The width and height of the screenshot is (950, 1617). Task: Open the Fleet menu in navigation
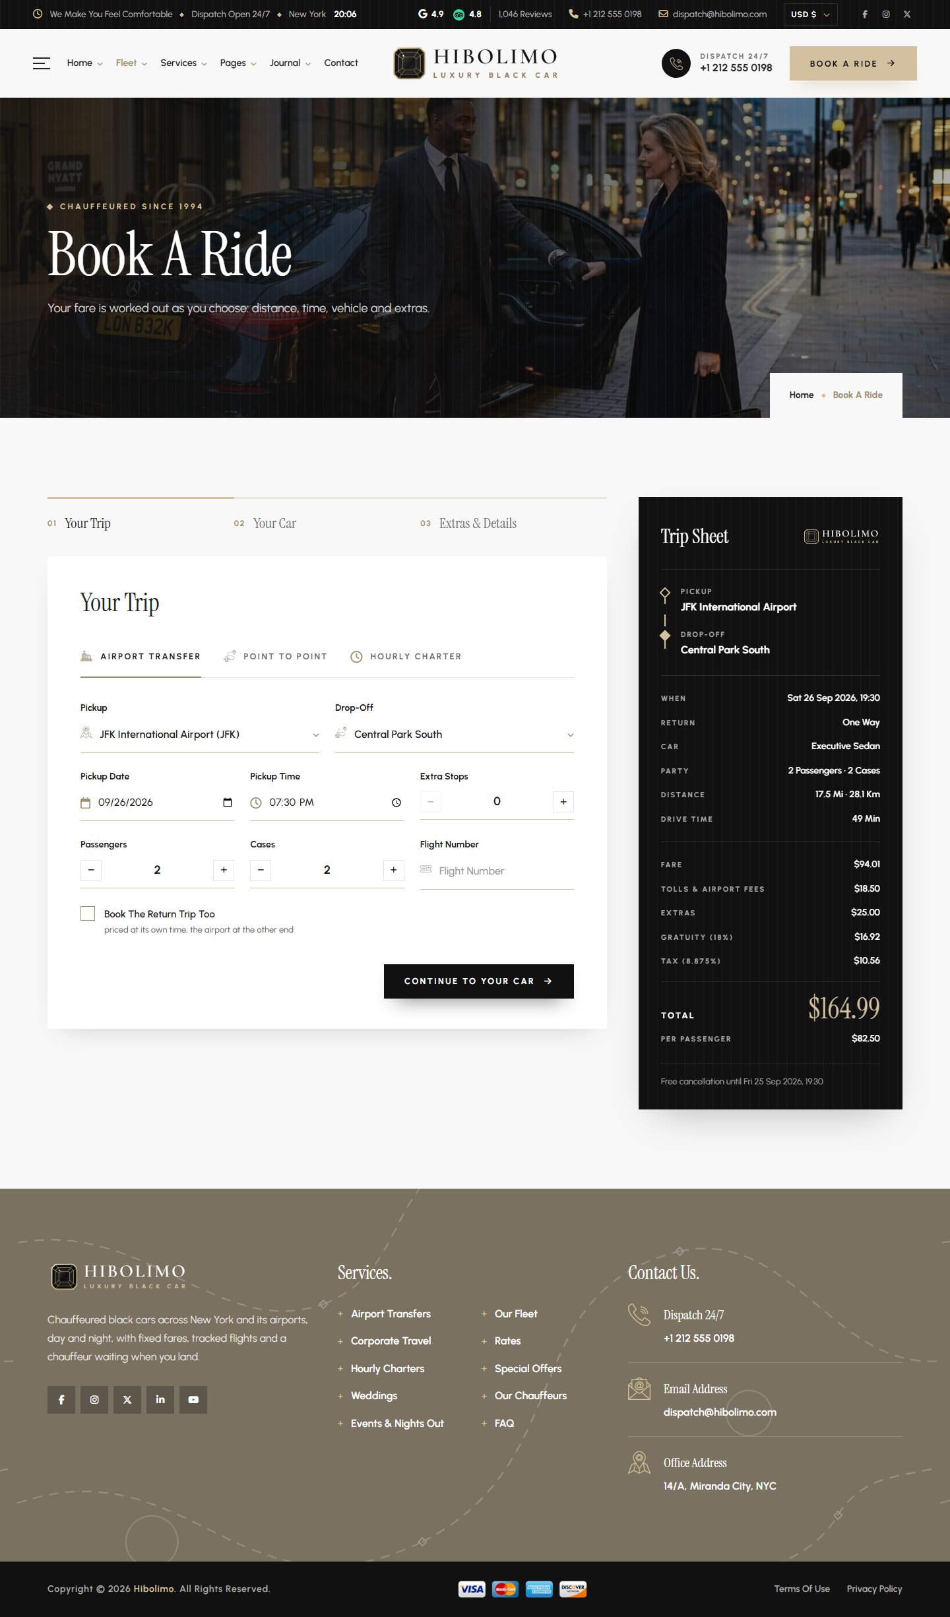131,63
